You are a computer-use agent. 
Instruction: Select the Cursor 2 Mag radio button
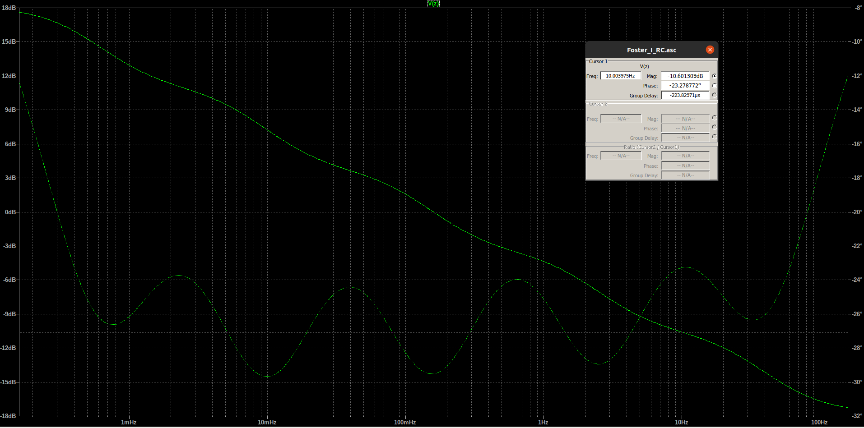[714, 118]
